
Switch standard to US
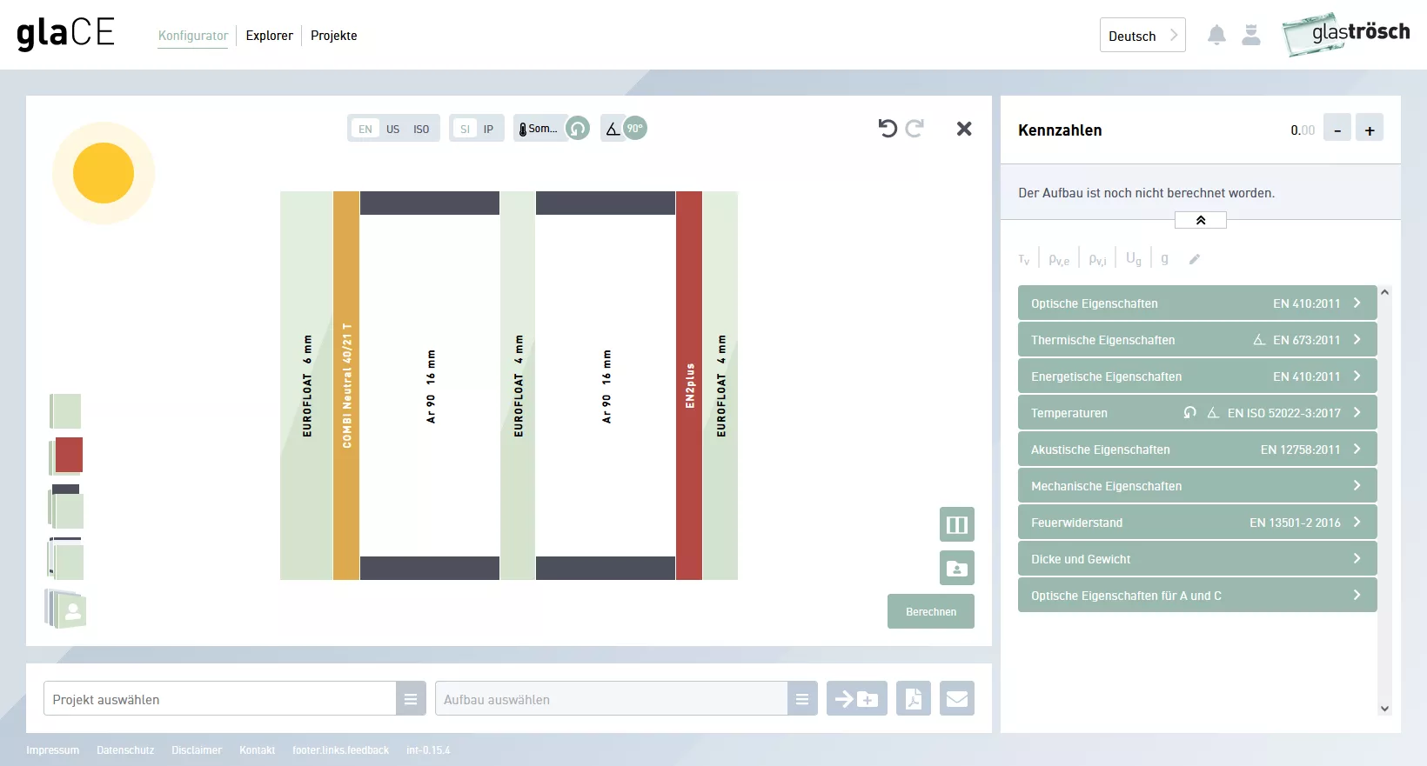[x=393, y=129]
